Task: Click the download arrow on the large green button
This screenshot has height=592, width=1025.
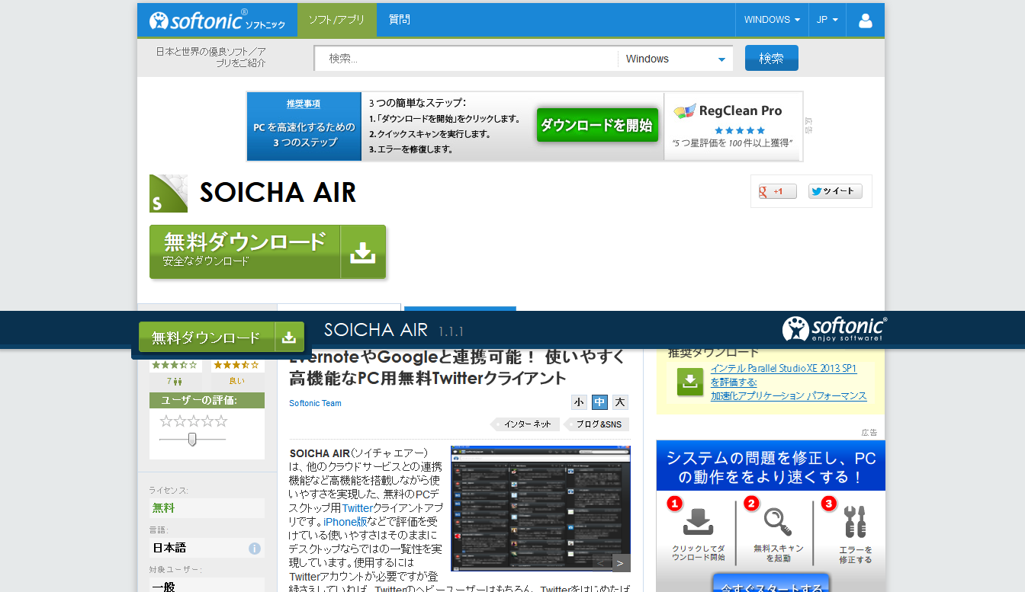Action: (x=363, y=252)
